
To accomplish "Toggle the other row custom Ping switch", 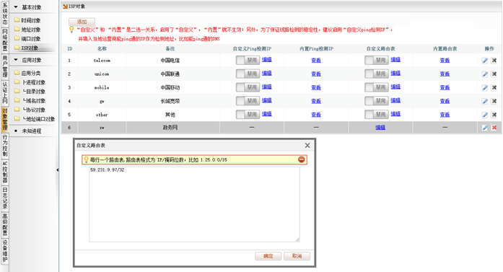I will coord(248,115).
